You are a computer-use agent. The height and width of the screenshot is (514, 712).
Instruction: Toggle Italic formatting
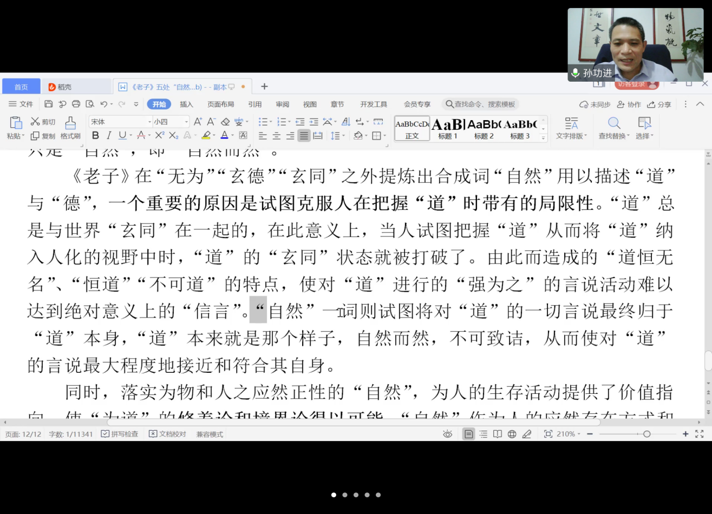pos(109,135)
